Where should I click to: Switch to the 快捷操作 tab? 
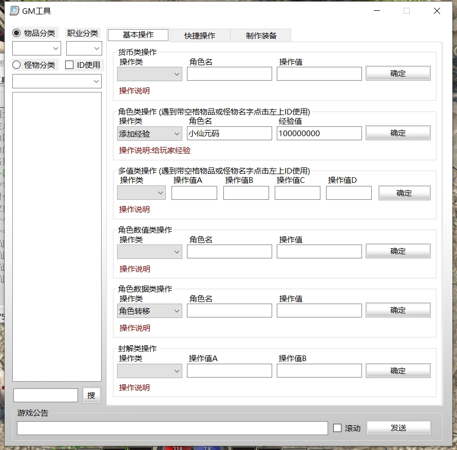point(200,35)
